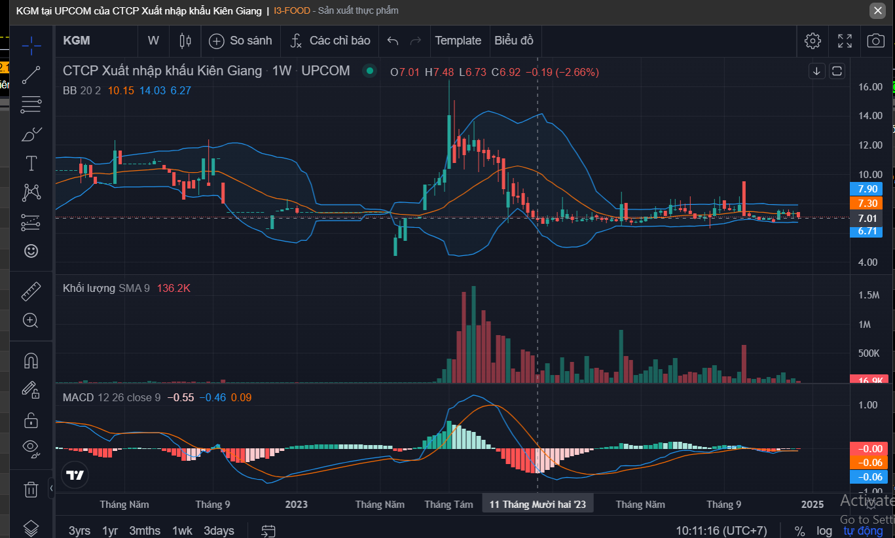Open the emoji icons tool
This screenshot has width=895, height=538.
coord(31,251)
